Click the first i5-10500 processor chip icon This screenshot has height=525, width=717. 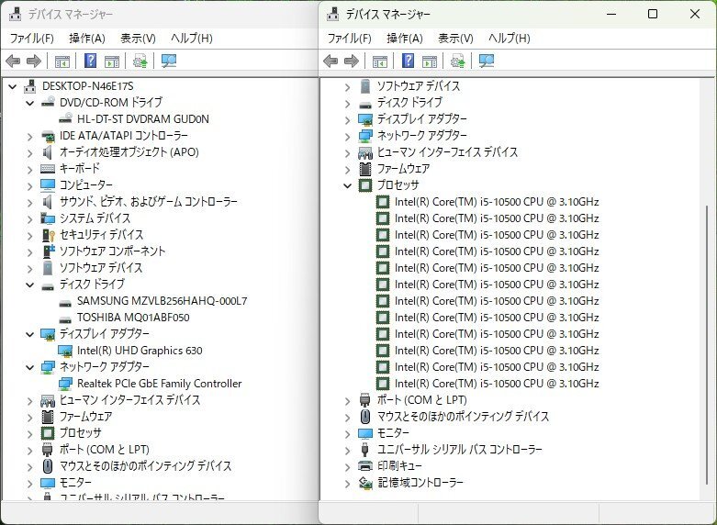coord(383,202)
